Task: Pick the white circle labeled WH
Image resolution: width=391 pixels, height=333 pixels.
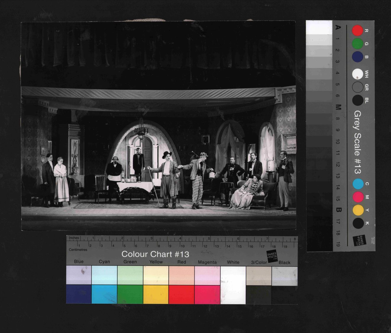Action: (358, 74)
